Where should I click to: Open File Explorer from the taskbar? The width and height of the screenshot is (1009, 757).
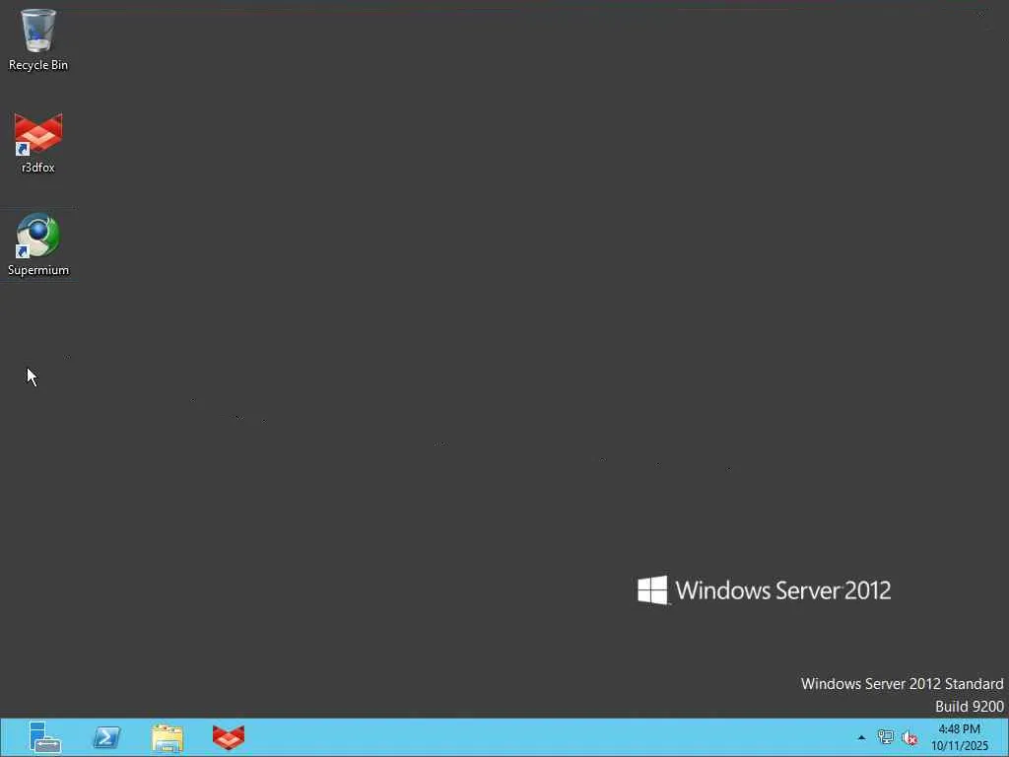[168, 737]
